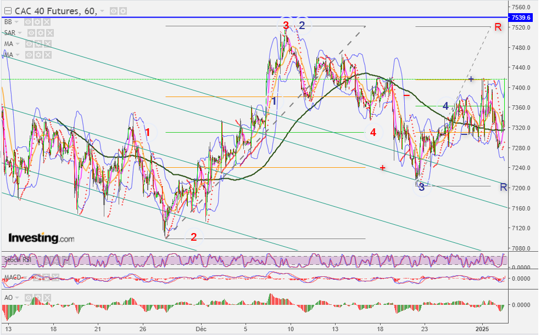Open settings gear of first MA indicator

(x=38, y=44)
